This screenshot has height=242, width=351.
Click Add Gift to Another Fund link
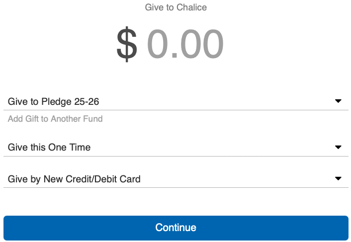click(55, 119)
